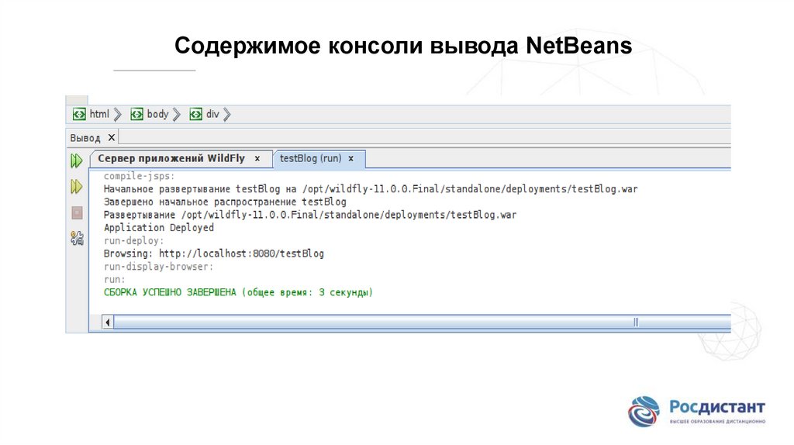Viewport: 794px width, 445px height.
Task: Click horizontal scrollbar thumb in output
Action: (x=423, y=322)
